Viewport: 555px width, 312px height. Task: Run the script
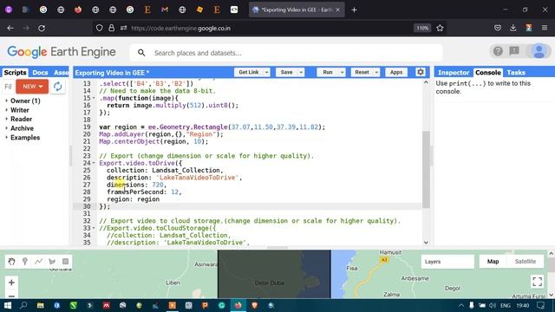tap(328, 73)
